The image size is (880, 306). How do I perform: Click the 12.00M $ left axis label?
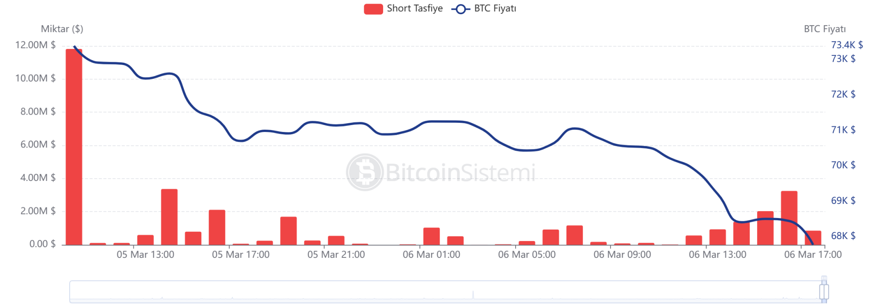pos(35,45)
